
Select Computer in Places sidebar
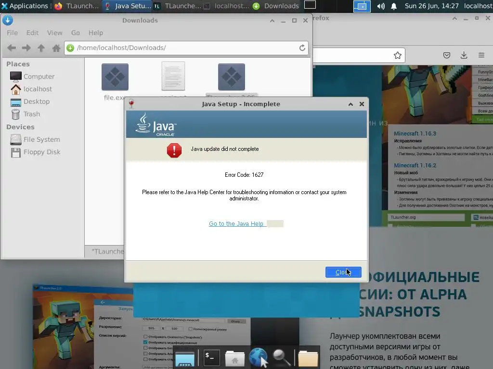[x=32, y=76]
